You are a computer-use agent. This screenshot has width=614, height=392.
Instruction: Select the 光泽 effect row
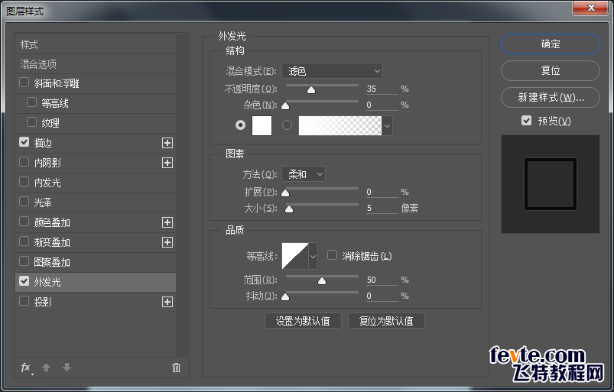click(x=96, y=202)
